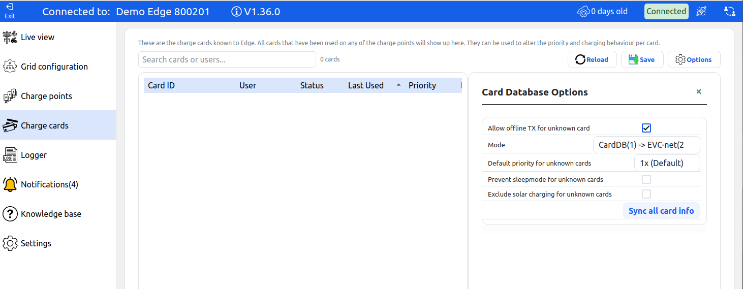Uncheck Allow offline TX for unknown card

point(646,128)
